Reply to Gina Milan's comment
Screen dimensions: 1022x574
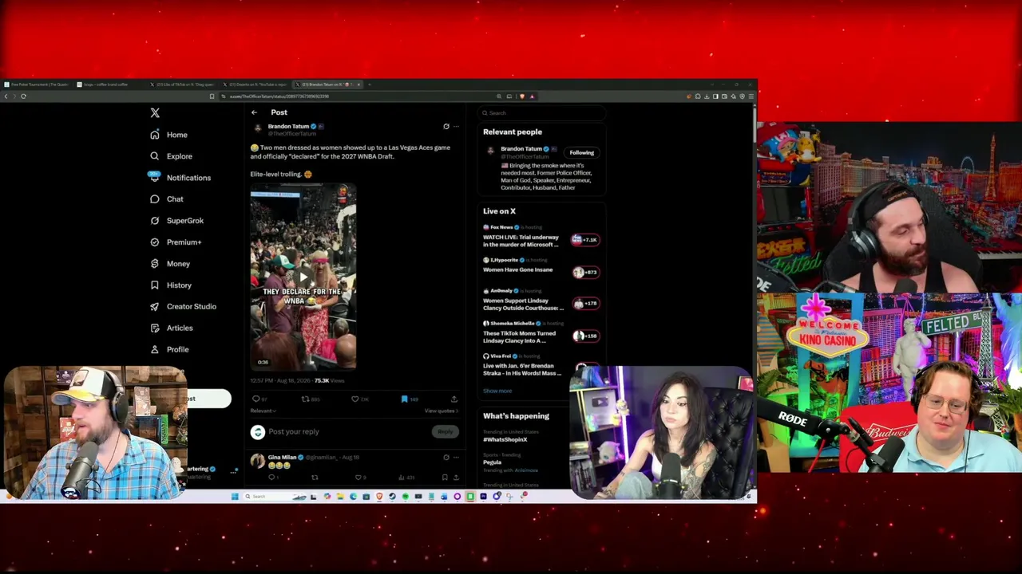pos(271,478)
